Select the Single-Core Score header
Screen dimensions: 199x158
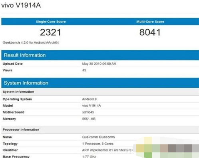point(51,22)
